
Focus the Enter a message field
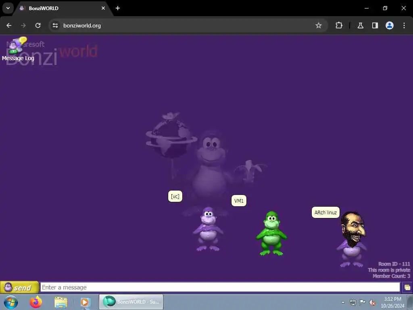[220, 287]
